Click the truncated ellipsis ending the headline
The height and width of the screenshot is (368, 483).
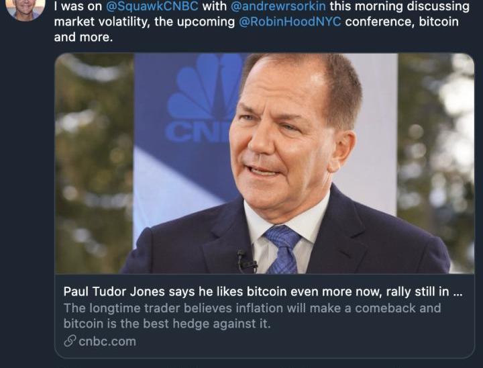pyautogui.click(x=458, y=292)
